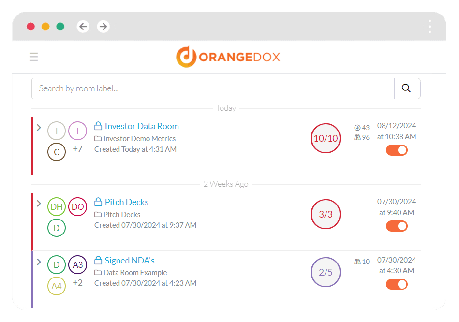This screenshot has height=322, width=459.
Task: Disable the Signed NDA's room toggle
Action: (397, 284)
